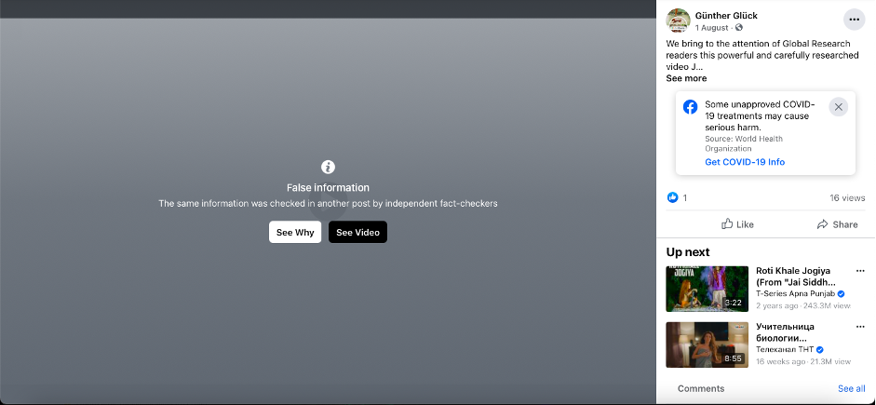Viewport: 876px width, 405px height.
Task: Open options for Учительница биологии video
Action: 860,327
